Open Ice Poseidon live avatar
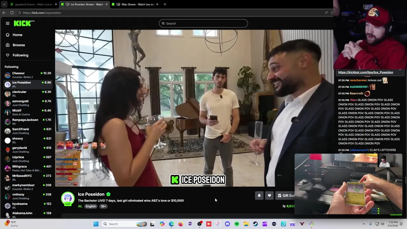 tap(68, 199)
